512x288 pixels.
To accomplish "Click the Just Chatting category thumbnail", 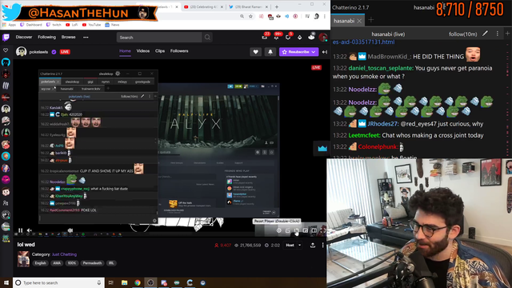I will point(23,259).
